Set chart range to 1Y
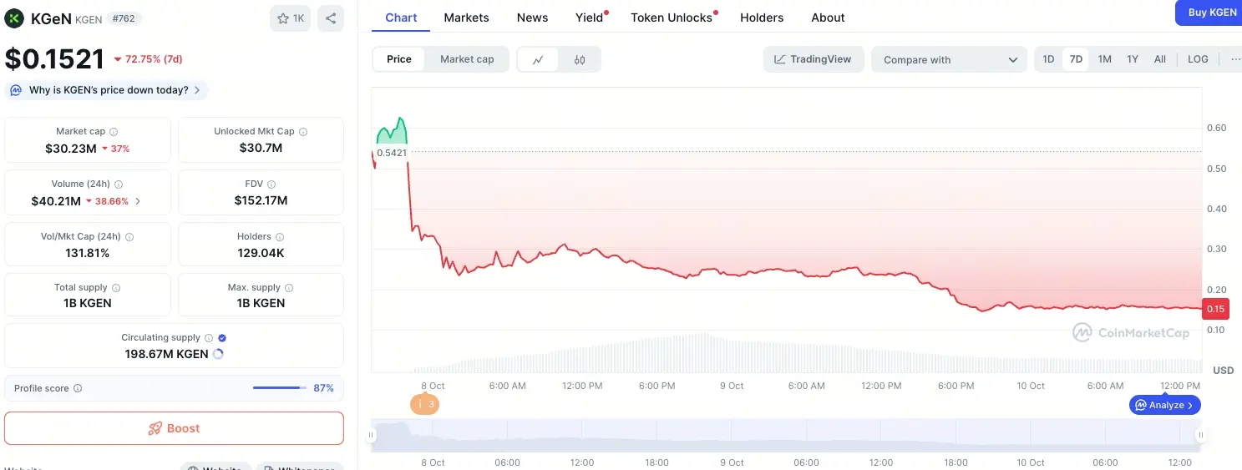The height and width of the screenshot is (470, 1242). click(x=1133, y=59)
